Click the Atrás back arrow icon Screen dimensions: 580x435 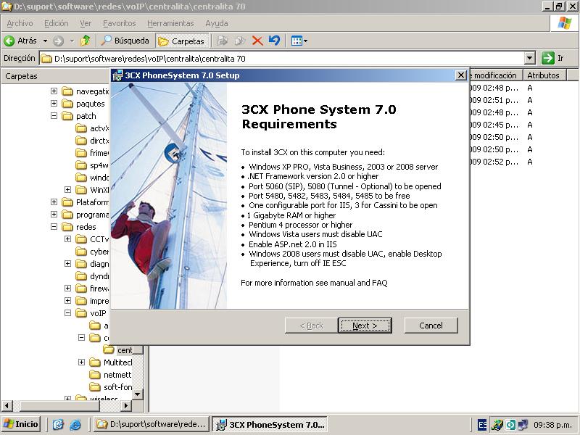point(10,41)
